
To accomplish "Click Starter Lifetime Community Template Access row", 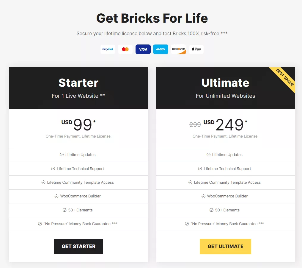I will pos(78,183).
